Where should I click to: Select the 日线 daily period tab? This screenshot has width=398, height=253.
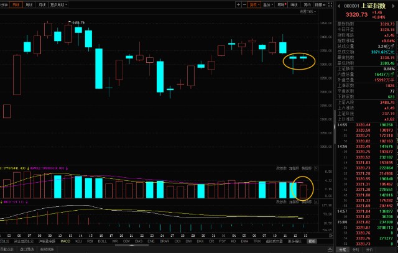(x=16, y=4)
